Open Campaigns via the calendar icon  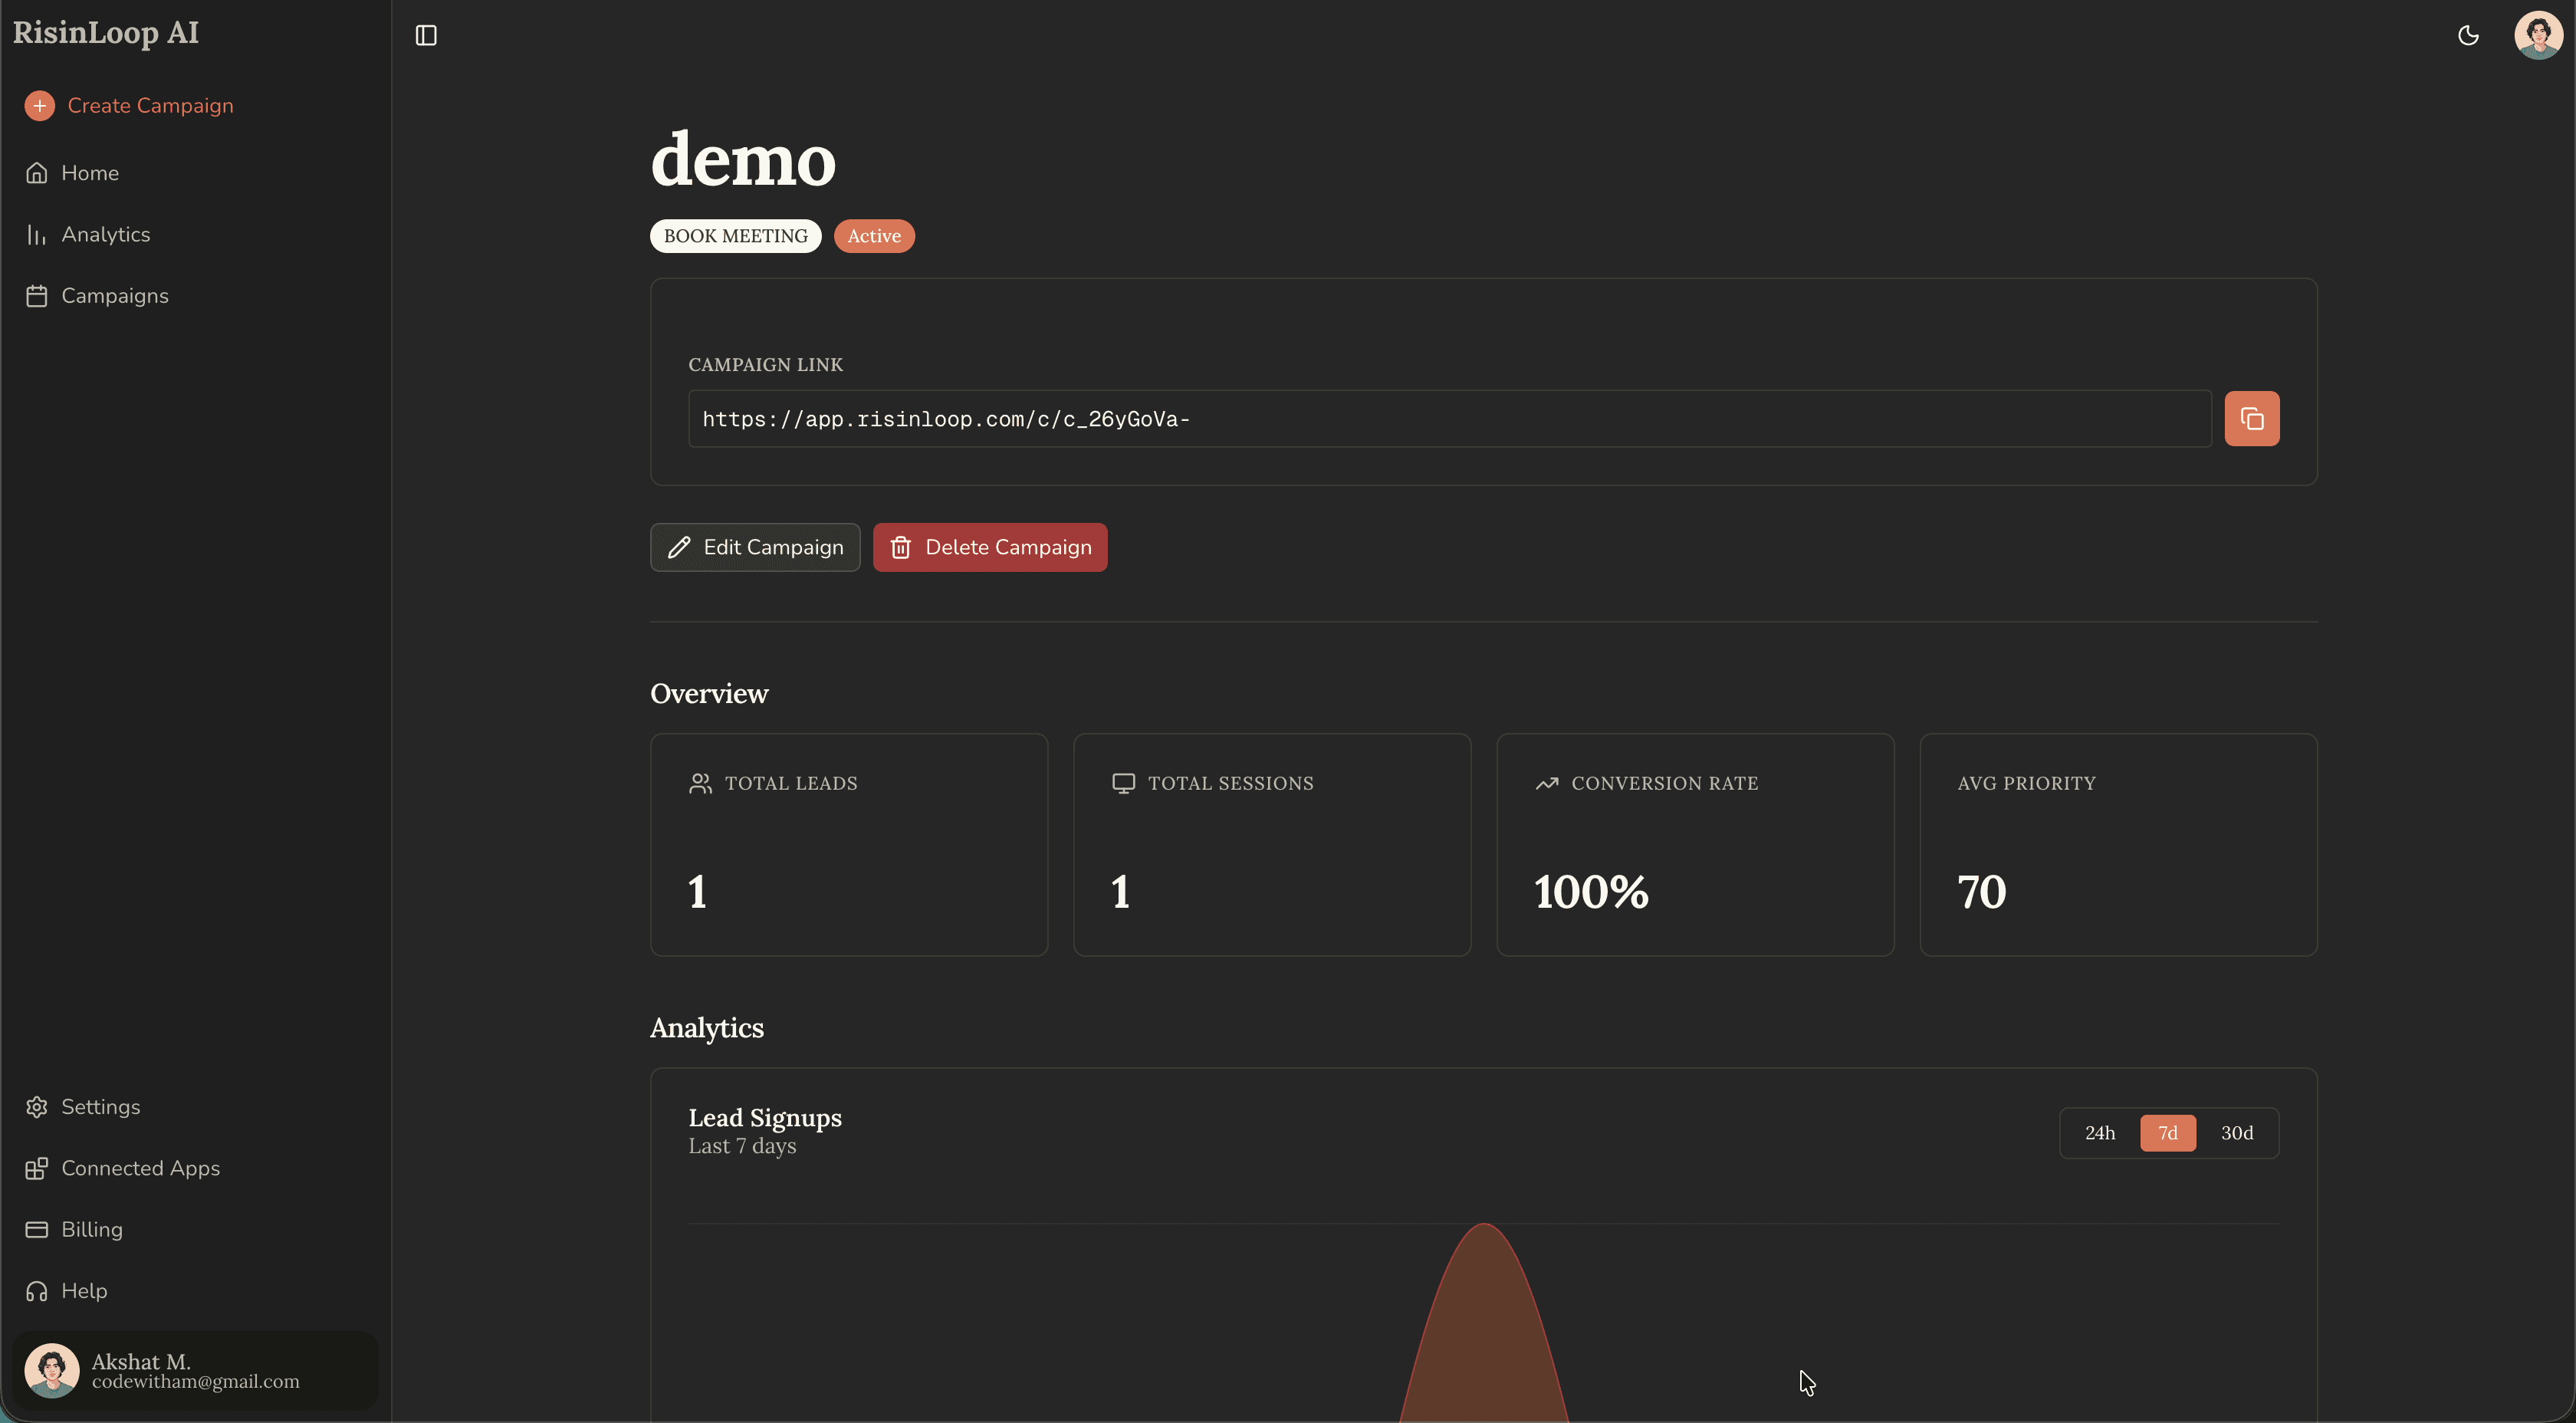coord(114,296)
